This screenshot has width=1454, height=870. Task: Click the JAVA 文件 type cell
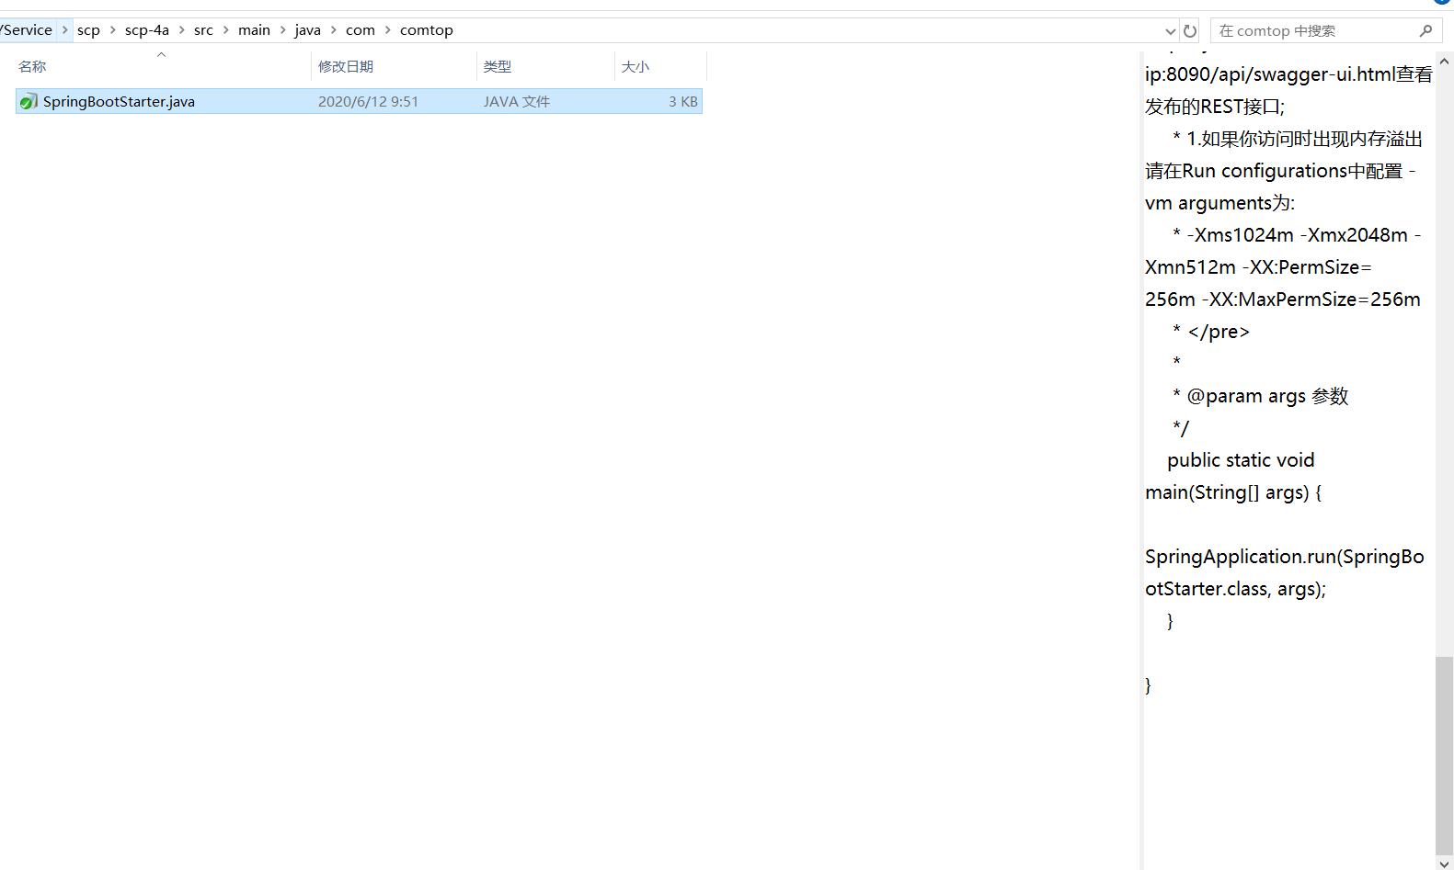[x=517, y=101]
